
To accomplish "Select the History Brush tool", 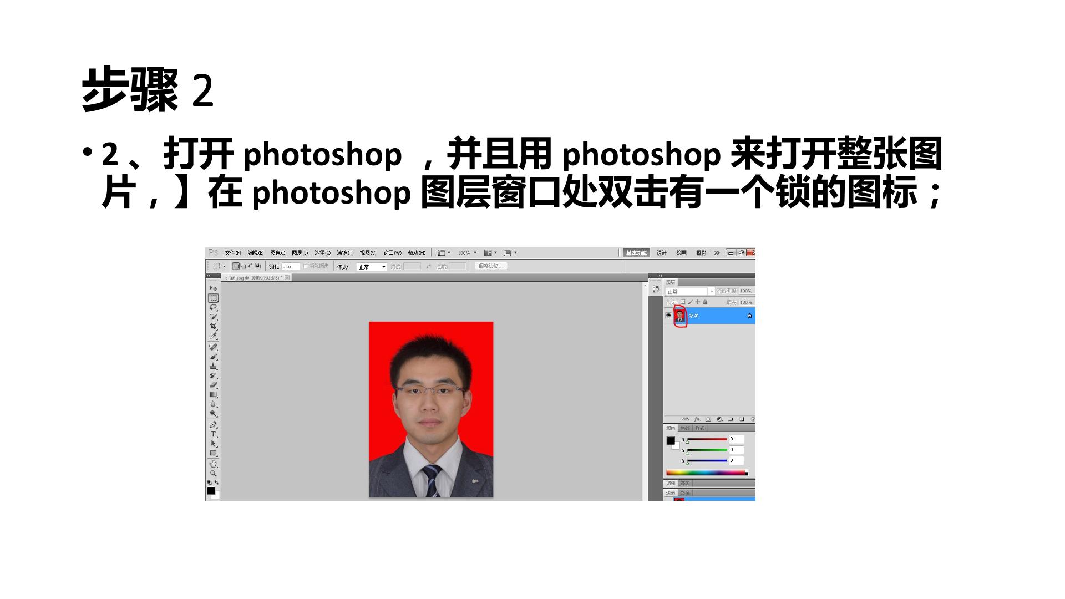I will point(213,375).
